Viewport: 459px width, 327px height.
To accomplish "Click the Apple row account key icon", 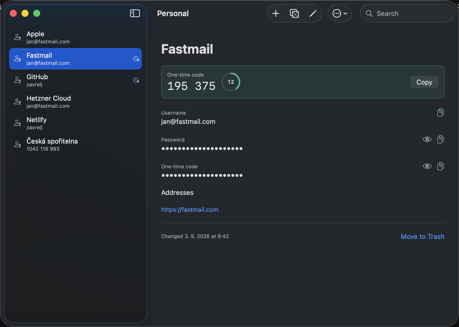I will click(17, 37).
